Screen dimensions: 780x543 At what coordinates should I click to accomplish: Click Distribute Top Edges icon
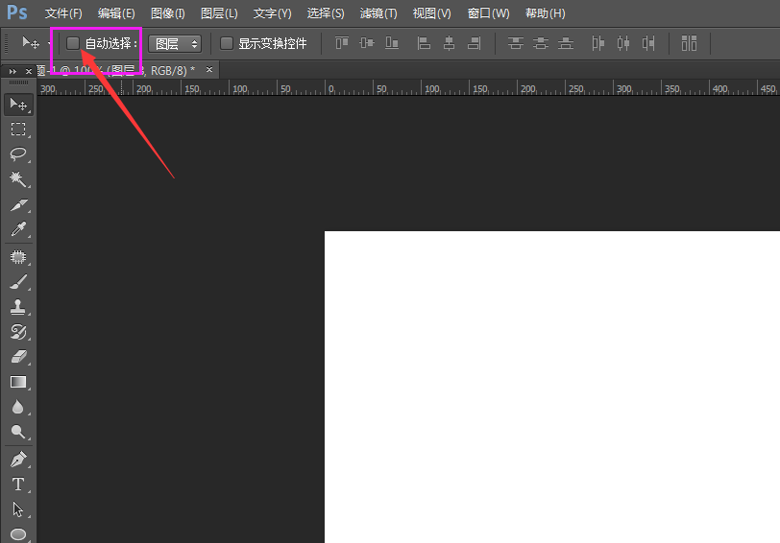point(515,43)
